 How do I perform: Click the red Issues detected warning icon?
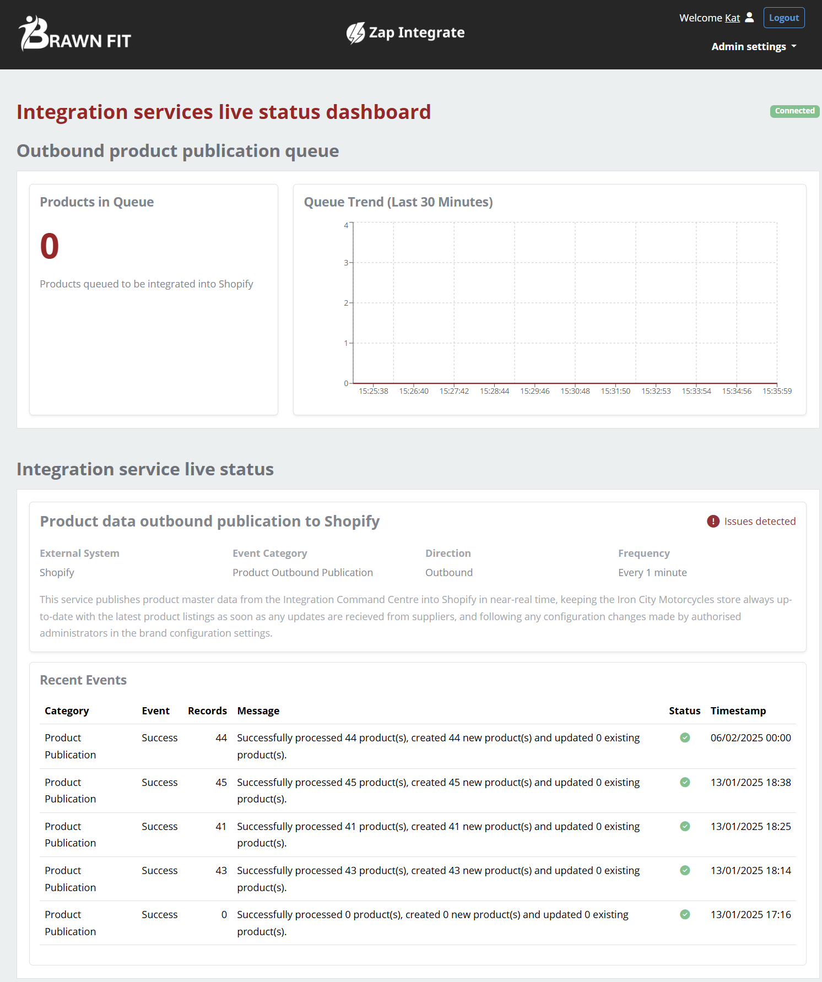point(713,521)
